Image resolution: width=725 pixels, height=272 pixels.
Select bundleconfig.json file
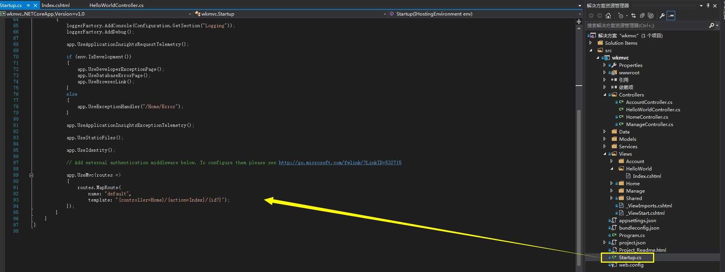pyautogui.click(x=639, y=228)
